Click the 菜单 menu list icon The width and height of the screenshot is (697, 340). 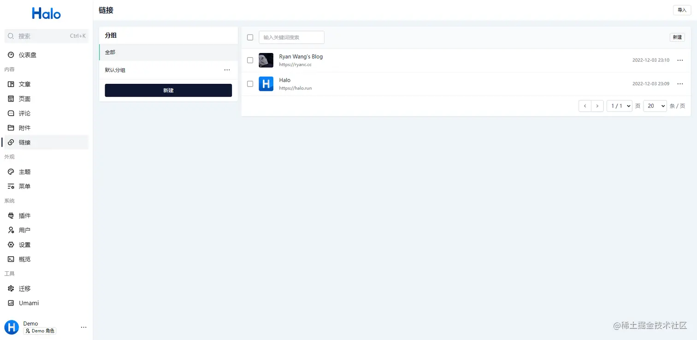[x=11, y=186]
